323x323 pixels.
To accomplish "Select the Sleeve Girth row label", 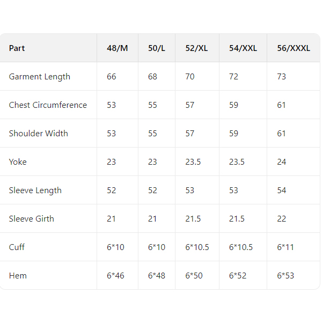I will coord(32,219).
